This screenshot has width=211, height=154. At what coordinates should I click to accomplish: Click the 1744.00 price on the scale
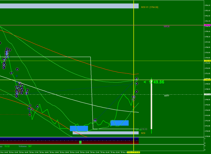207,110
